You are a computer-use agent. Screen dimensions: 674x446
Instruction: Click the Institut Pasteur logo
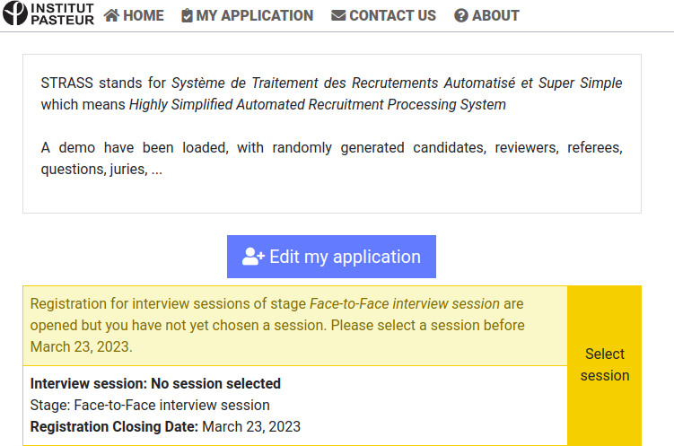tap(48, 14)
